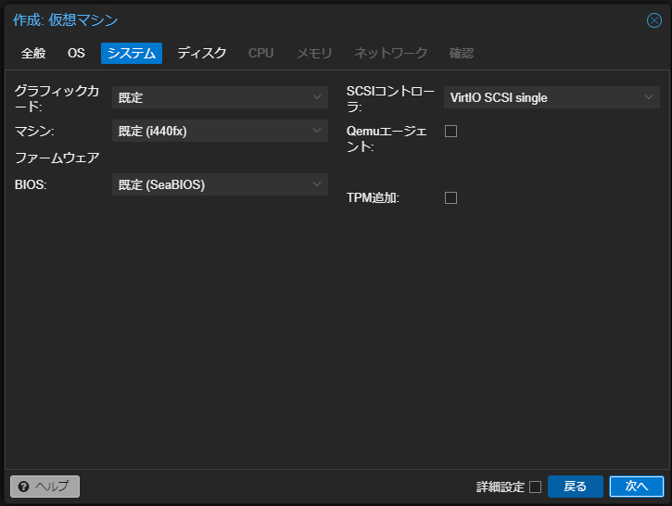Enable the Qemuエージェント checkbox
Screen dimensions: 672x506
(x=450, y=131)
